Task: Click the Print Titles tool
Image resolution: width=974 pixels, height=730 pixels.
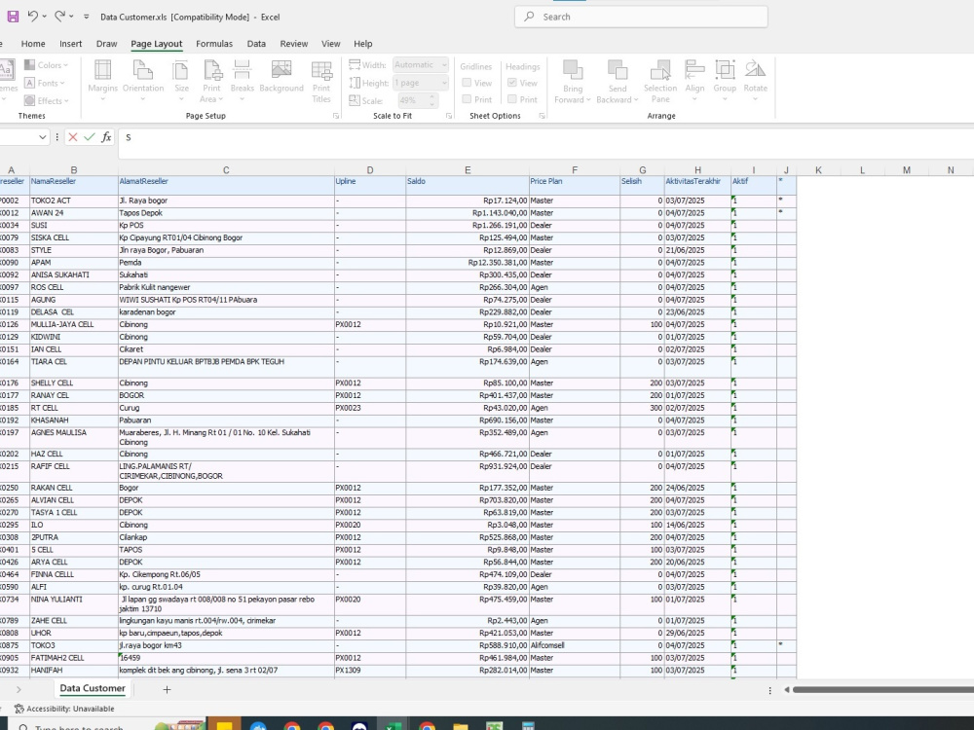Action: click(321, 81)
